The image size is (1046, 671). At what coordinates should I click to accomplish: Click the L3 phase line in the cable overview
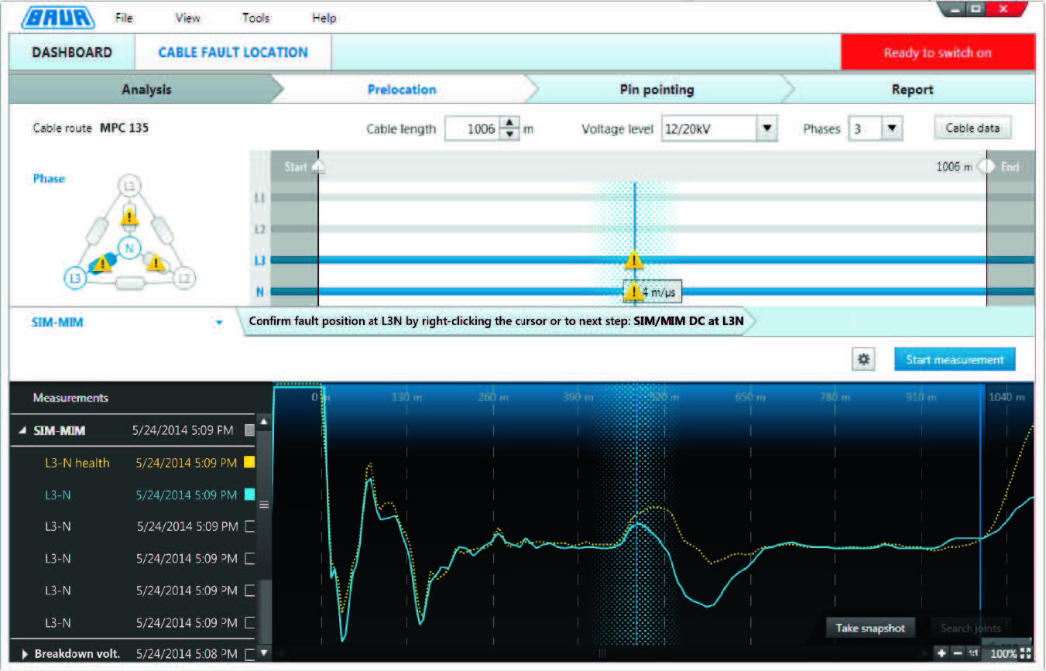652,260
